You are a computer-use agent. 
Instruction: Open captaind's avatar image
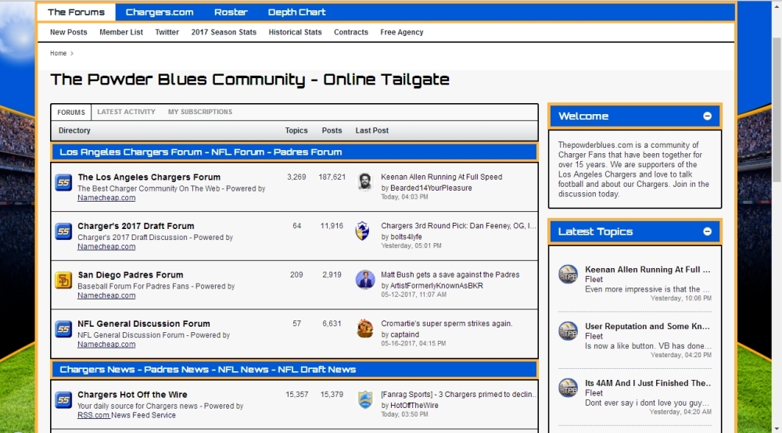tap(365, 328)
